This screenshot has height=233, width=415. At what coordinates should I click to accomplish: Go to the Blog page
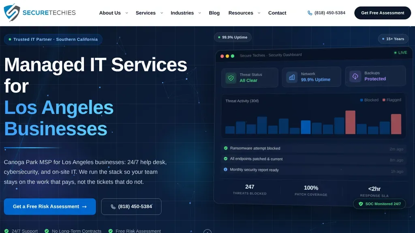point(214,13)
